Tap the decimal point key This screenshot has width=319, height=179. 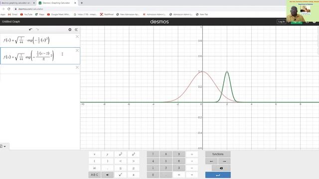(x=166, y=175)
